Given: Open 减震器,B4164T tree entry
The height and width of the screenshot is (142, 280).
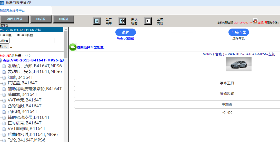Looking at the screenshot, I should click(x=23, y=94).
